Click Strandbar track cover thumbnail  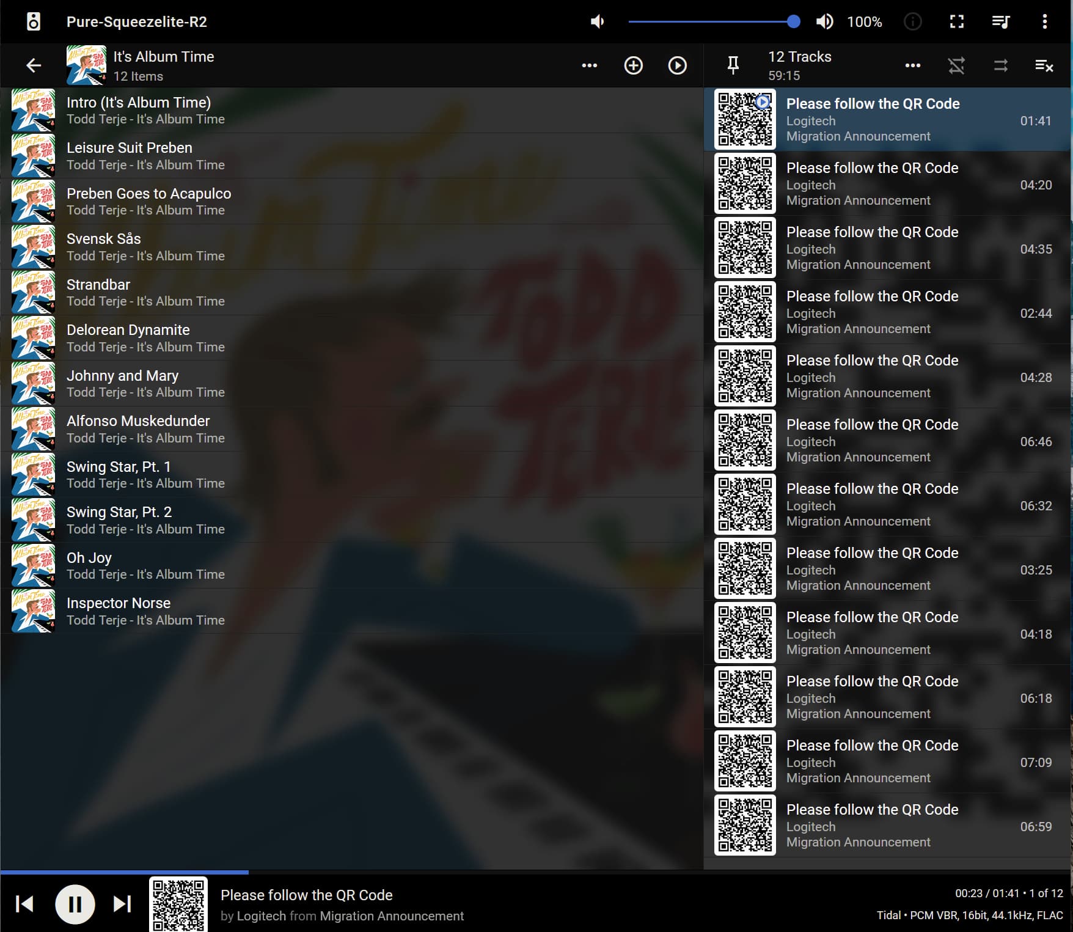[x=34, y=293]
